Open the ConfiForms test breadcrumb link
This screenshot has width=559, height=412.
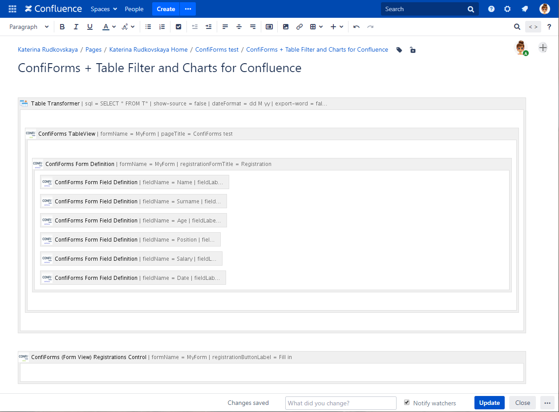click(217, 49)
